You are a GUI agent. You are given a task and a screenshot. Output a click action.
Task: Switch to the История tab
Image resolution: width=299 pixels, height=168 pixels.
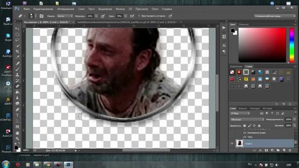point(267,108)
